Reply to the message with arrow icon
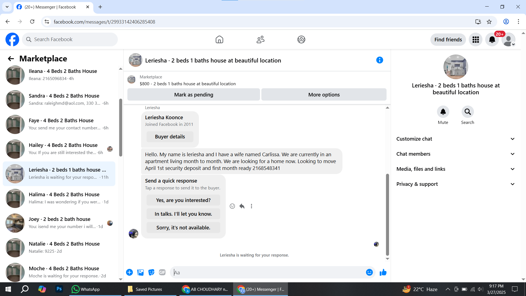This screenshot has width=526, height=296. click(x=242, y=206)
